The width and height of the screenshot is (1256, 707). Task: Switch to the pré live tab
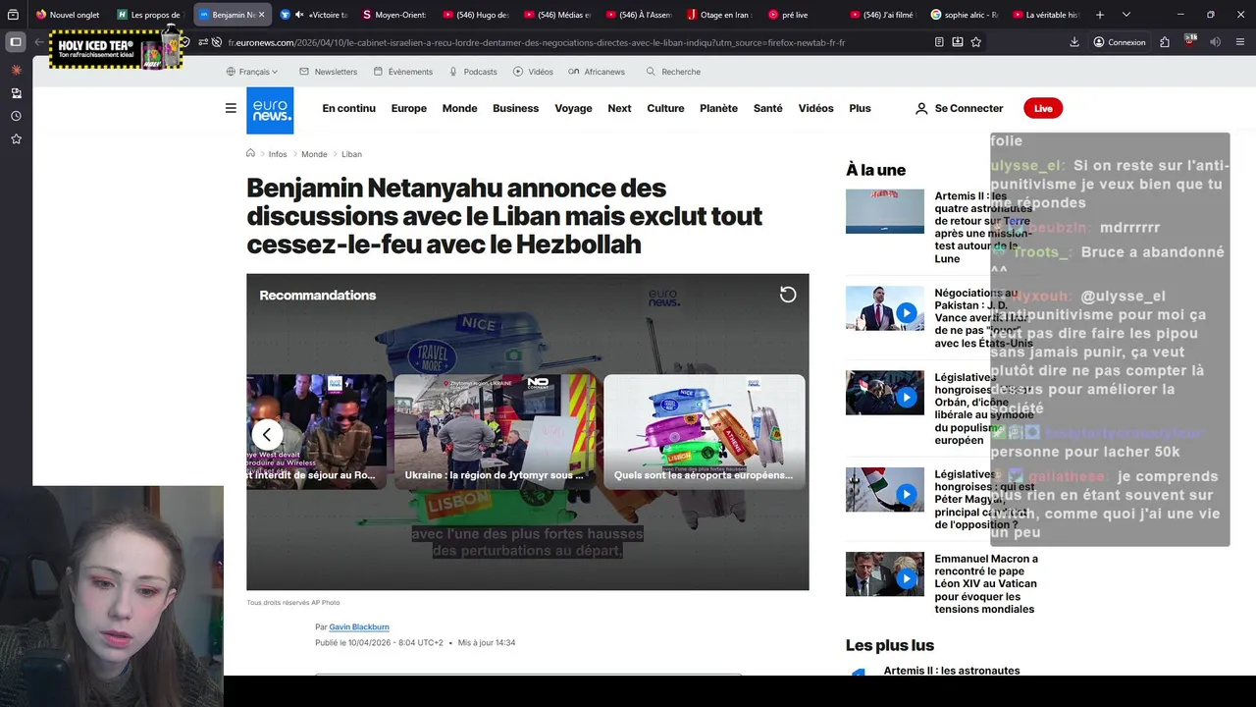pos(801,15)
